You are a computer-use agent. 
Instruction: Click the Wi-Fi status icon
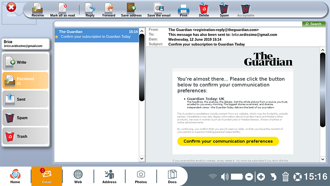click(x=213, y=176)
